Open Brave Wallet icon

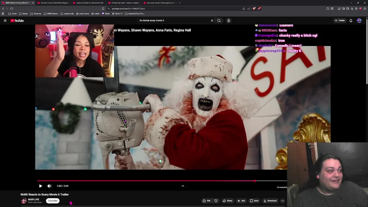pyautogui.click(x=347, y=9)
